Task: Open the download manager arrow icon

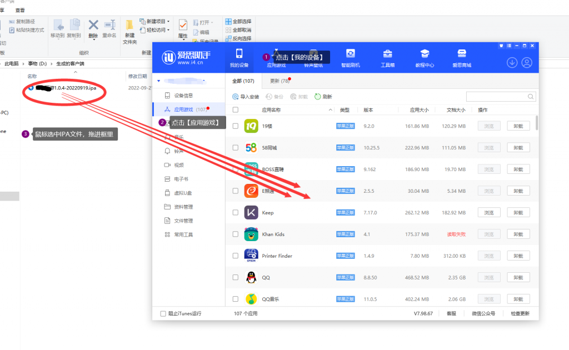Action: pos(512,63)
